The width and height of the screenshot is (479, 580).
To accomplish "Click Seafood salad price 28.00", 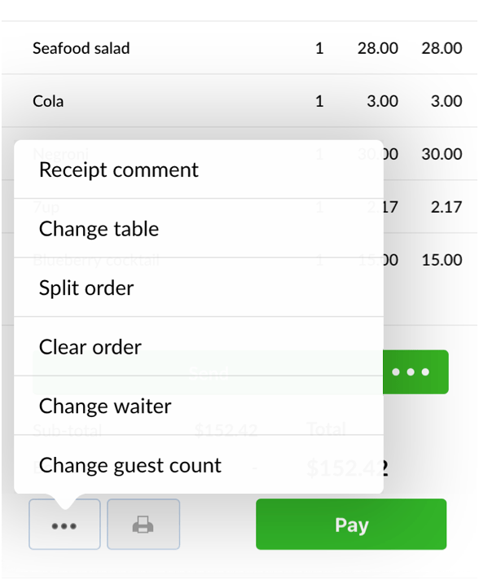I will [x=378, y=48].
